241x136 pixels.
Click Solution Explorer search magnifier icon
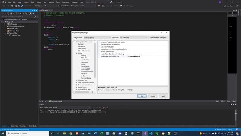tap(35, 17)
